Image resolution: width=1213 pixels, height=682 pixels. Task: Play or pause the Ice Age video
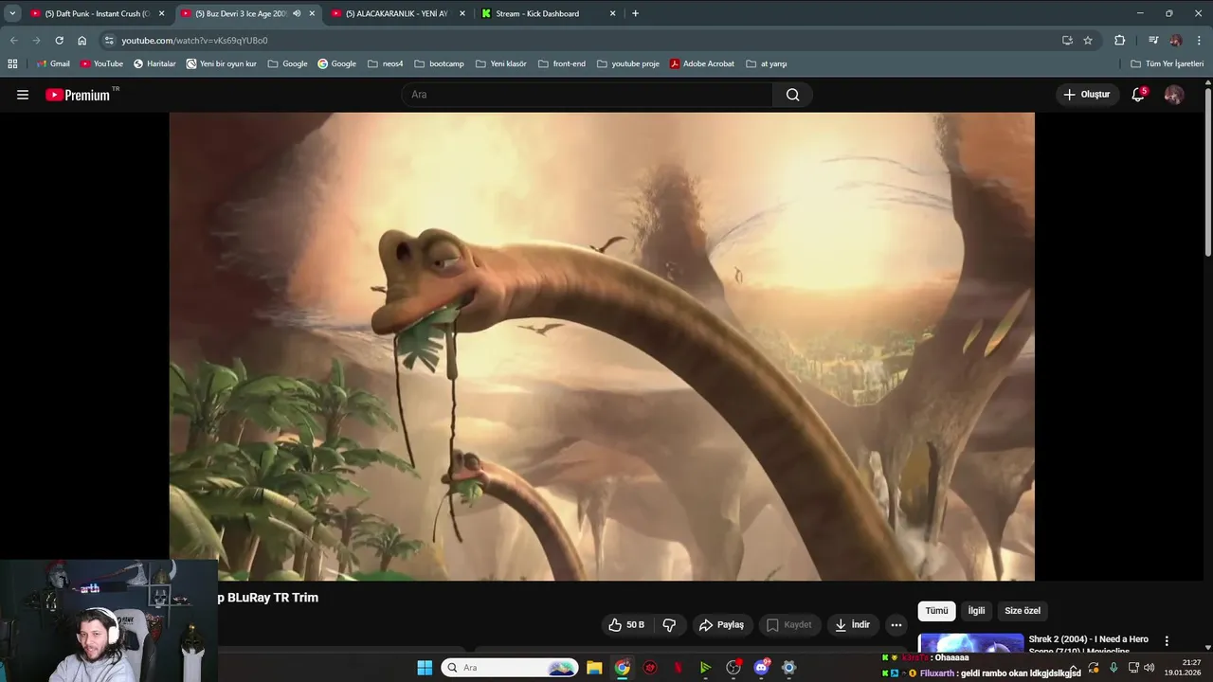point(602,347)
